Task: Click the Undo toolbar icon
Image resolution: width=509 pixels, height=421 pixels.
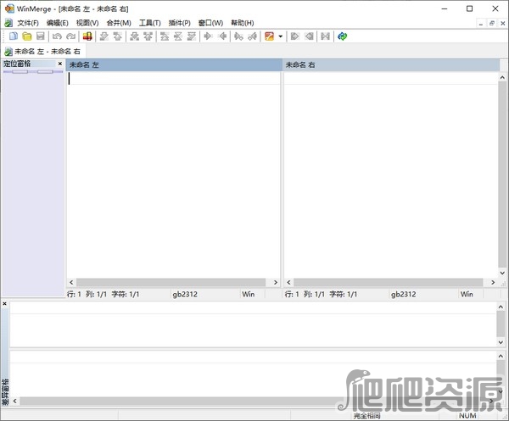Action: tap(57, 36)
